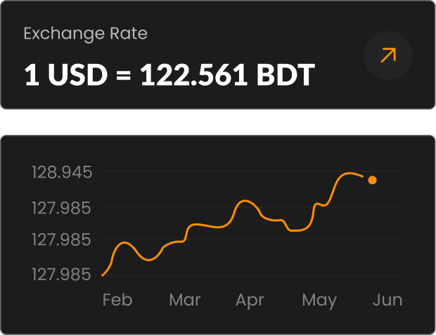Viewport: 436px width, 335px height.
Task: Click the orange diagonal arrow icon
Action: pyautogui.click(x=388, y=55)
